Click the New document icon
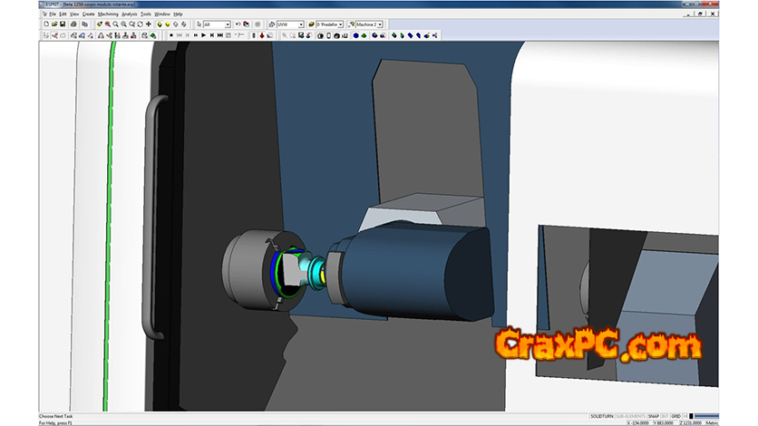 pos(45,24)
